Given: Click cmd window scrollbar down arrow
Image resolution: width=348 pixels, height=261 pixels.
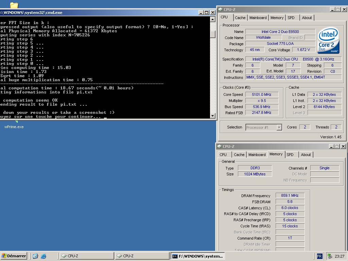Looking at the screenshot, I should (x=212, y=116).
